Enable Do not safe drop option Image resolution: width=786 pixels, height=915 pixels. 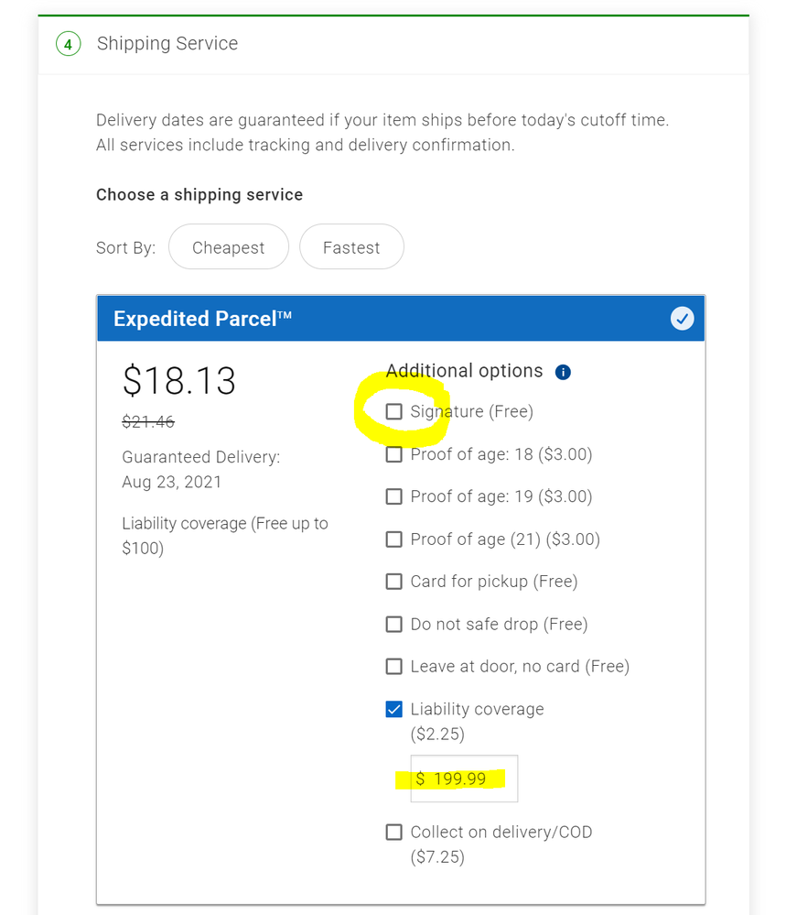point(393,624)
